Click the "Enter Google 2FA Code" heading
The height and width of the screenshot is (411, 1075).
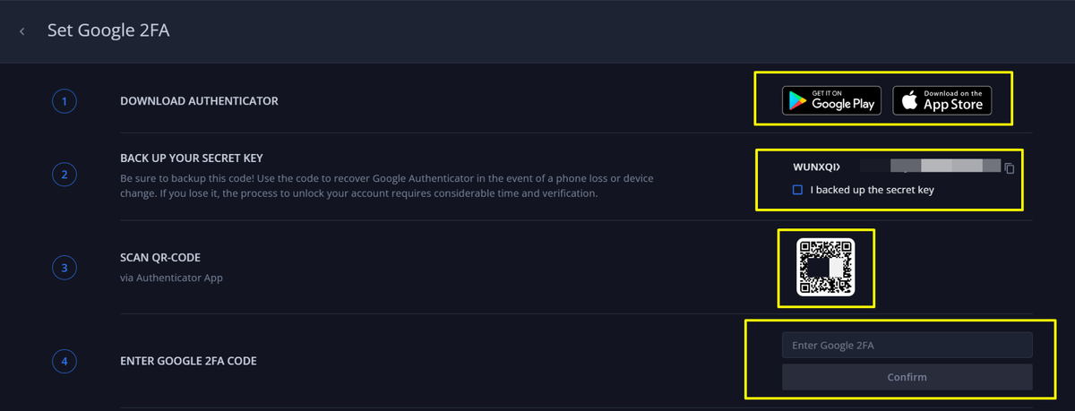188,362
